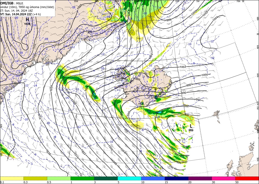The width and height of the screenshot is (259, 184).
Task: Click the pink 30–50 mm legend swatch
Action: click(x=224, y=178)
